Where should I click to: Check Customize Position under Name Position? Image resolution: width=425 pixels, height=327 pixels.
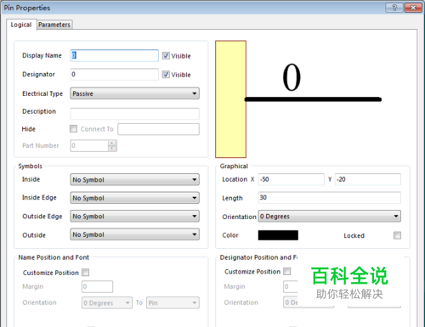(x=85, y=273)
